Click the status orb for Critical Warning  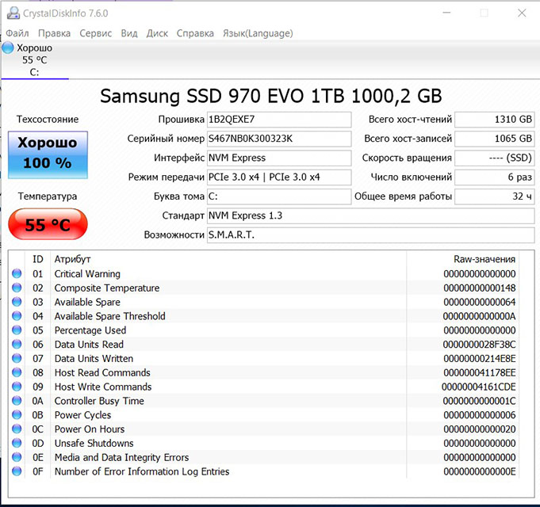click(17, 273)
